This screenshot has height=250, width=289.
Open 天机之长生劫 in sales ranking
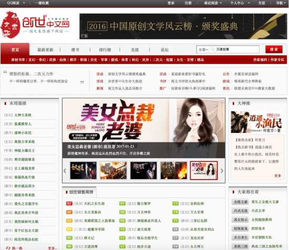click(x=94, y=203)
